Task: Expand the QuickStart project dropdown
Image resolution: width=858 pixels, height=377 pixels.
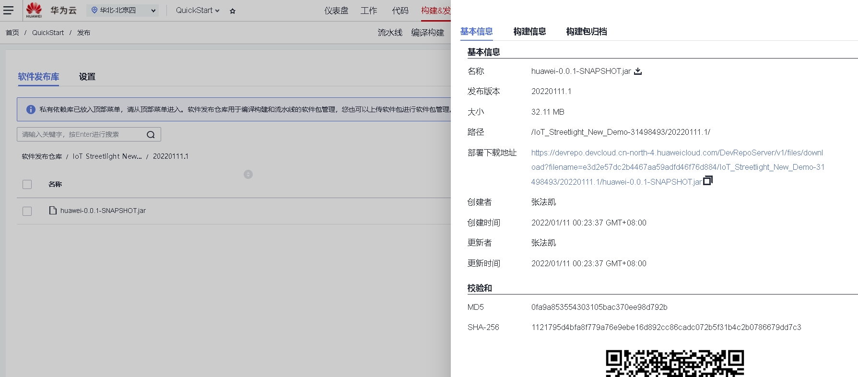Action: click(x=198, y=10)
